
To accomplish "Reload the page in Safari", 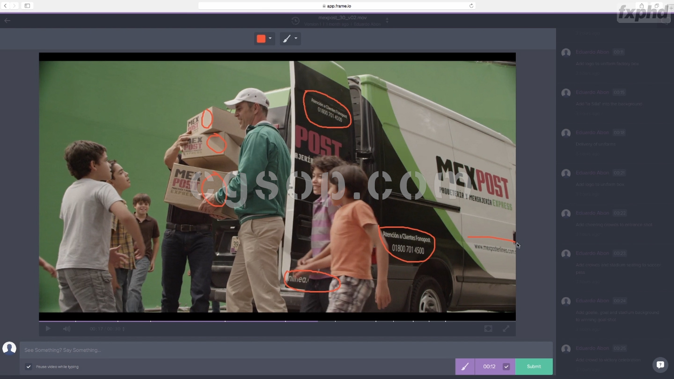I will [471, 6].
